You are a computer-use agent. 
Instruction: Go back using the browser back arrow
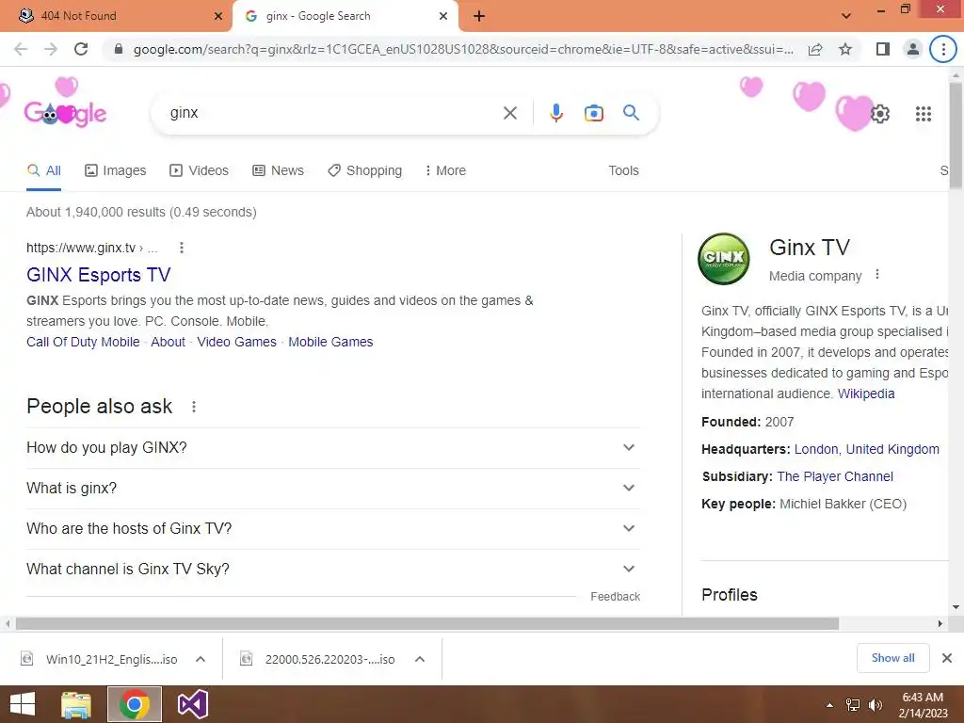pyautogui.click(x=21, y=49)
